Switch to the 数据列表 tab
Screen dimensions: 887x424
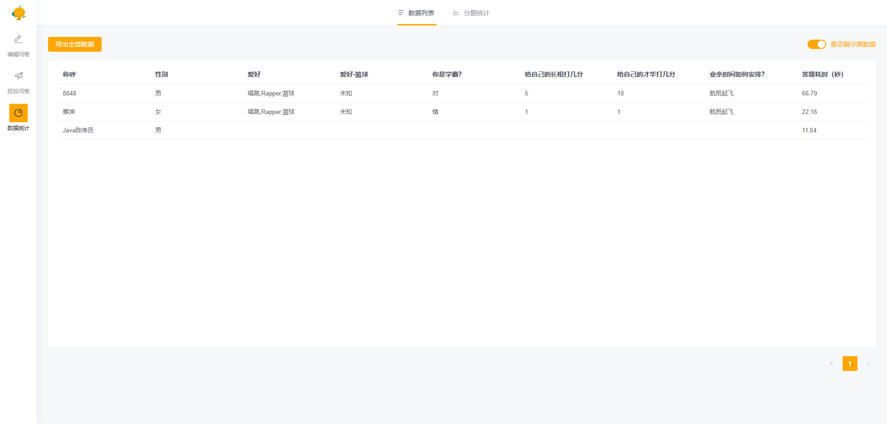pyautogui.click(x=421, y=13)
